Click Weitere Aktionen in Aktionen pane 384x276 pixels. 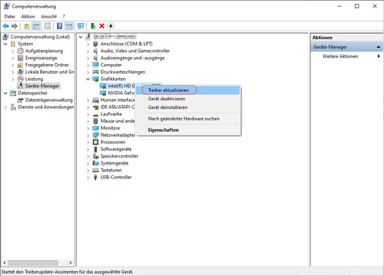click(x=340, y=56)
